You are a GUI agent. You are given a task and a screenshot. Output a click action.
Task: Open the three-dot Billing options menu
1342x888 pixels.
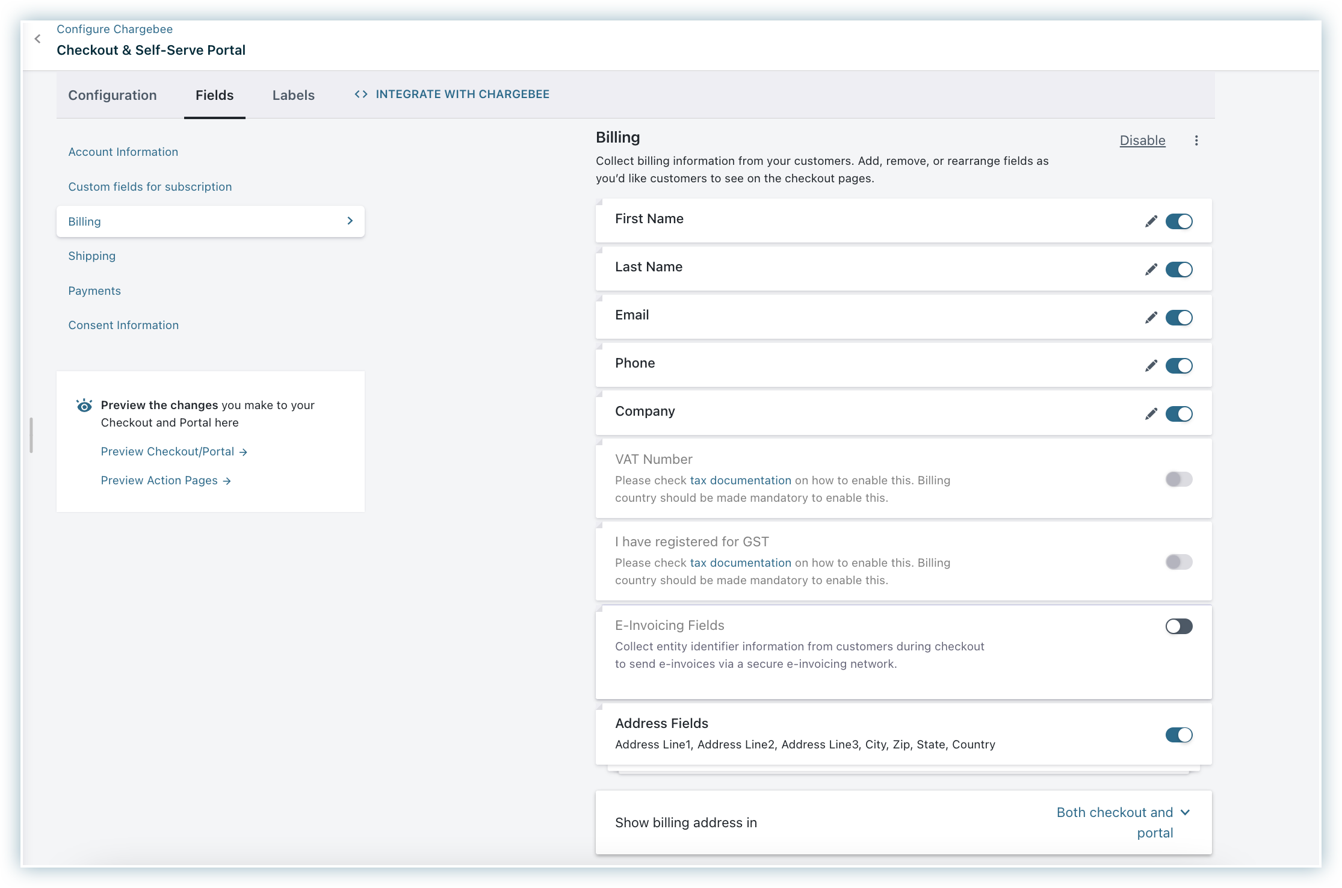click(1196, 140)
